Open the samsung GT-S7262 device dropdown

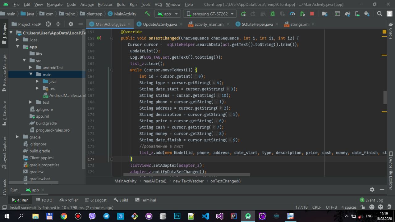click(x=210, y=14)
